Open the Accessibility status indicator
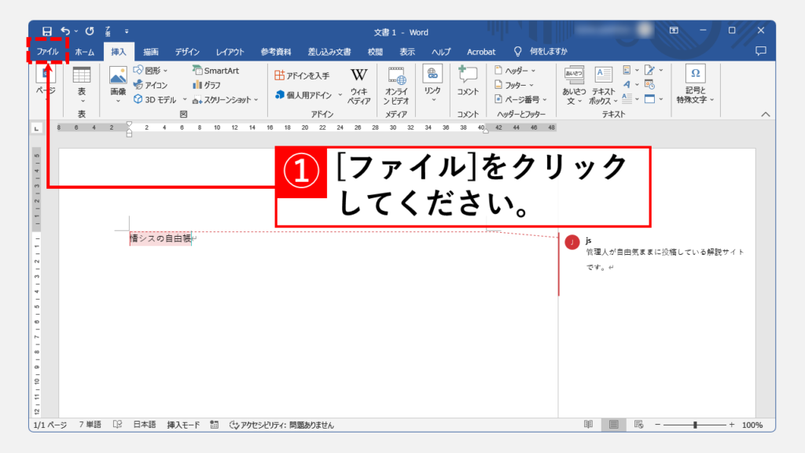Viewport: 805px width, 453px height. click(x=281, y=425)
